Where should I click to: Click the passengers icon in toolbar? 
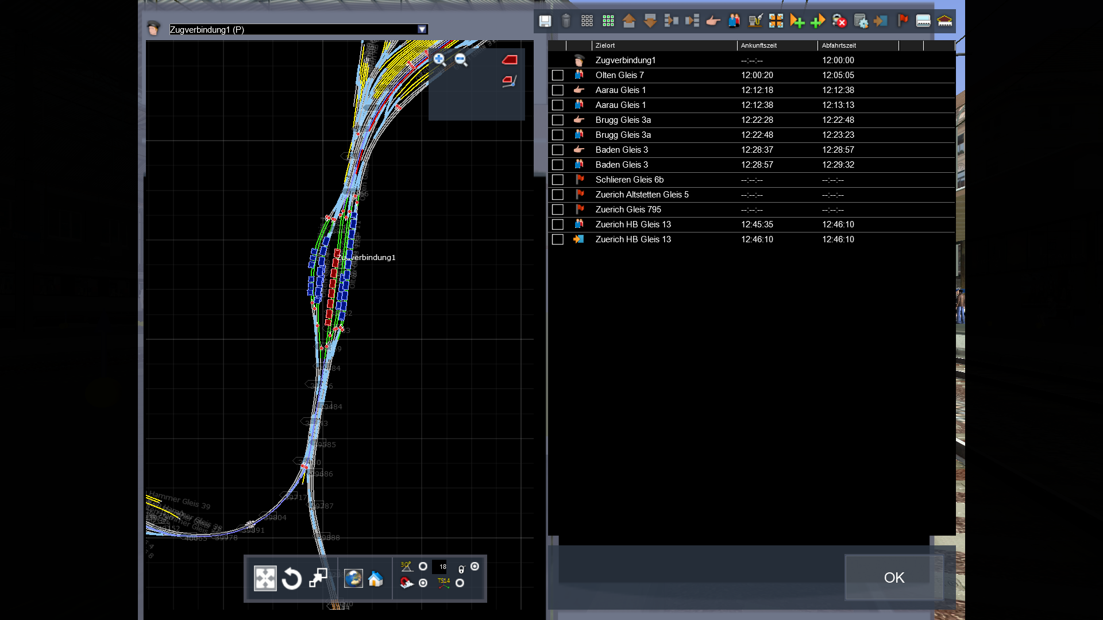734,21
